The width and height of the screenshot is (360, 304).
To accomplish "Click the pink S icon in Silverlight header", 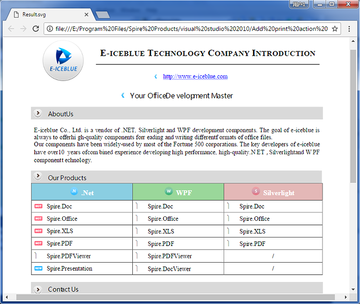I will pyautogui.click(x=256, y=191).
